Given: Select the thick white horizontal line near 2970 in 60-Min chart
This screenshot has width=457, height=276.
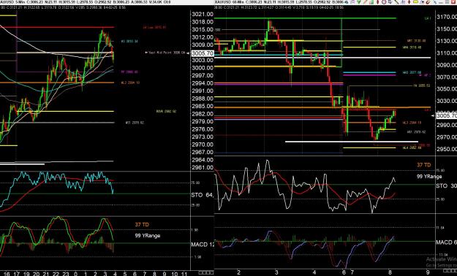Looking at the screenshot, I should pos(352,142).
